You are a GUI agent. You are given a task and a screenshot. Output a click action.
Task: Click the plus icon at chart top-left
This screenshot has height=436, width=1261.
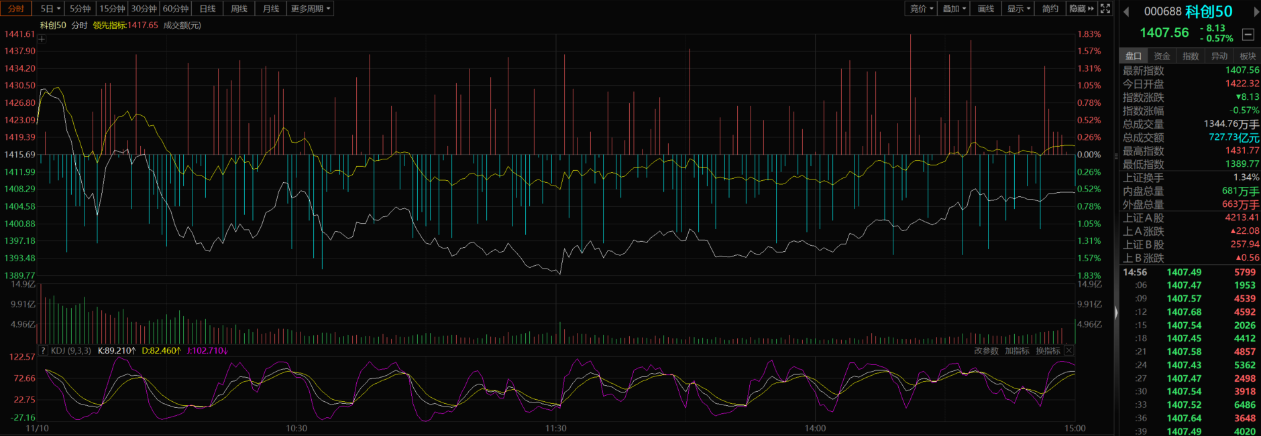[42, 39]
